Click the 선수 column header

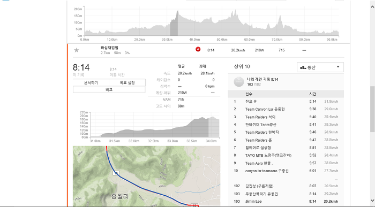click(249, 94)
